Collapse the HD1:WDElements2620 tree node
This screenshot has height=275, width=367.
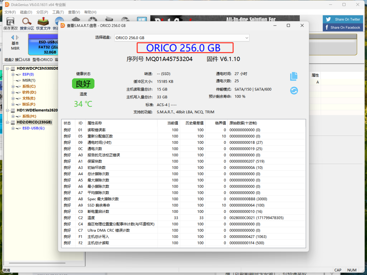7,110
